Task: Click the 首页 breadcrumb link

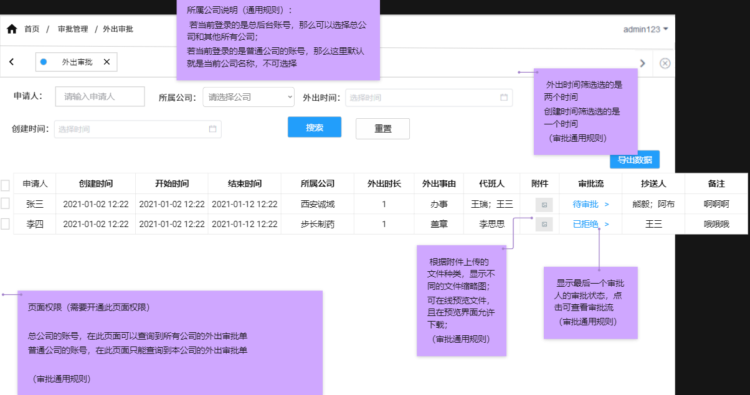Action: tap(32, 29)
